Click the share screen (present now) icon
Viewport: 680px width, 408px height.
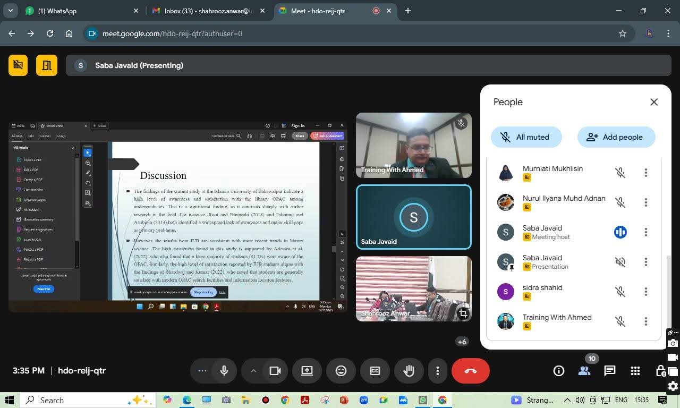click(307, 371)
